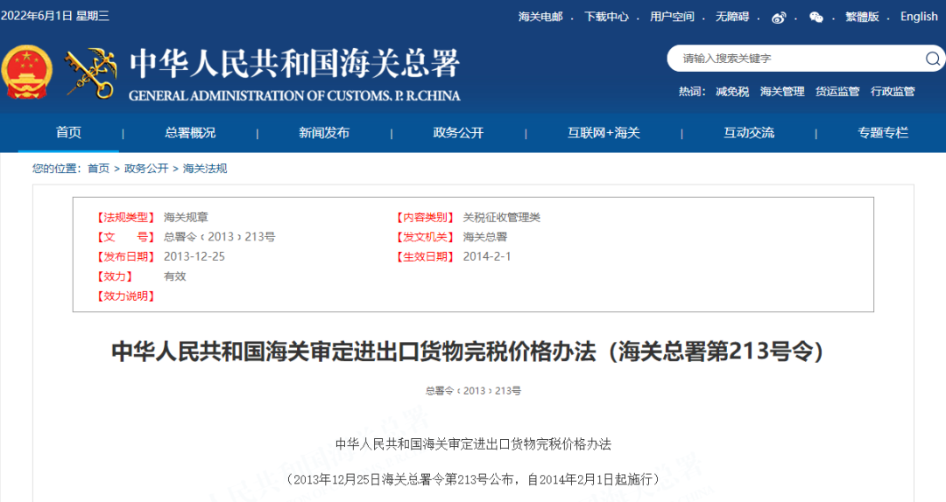Click issuing authority value 海关总署
Image resolution: width=946 pixels, height=502 pixels.
[x=485, y=237]
